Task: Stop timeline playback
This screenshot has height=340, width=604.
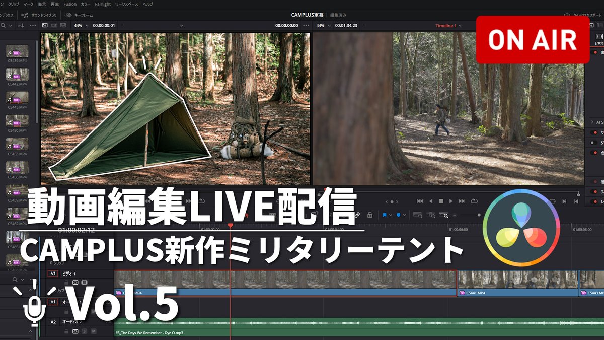Action: click(x=441, y=201)
